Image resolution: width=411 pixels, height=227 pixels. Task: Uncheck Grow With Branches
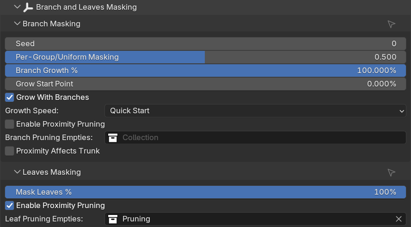(9, 98)
